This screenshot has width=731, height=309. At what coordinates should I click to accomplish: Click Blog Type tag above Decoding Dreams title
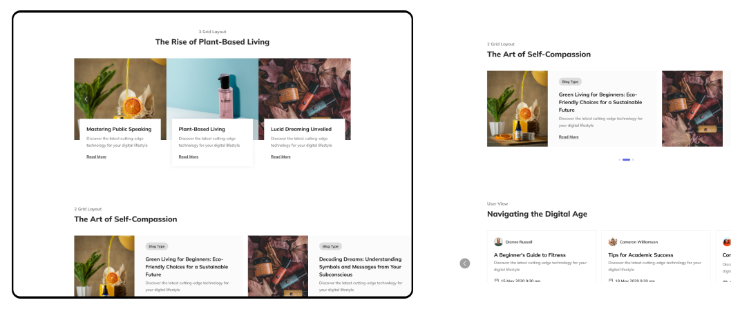[330, 246]
